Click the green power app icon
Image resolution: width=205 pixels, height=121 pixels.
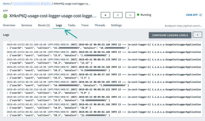tap(5, 16)
